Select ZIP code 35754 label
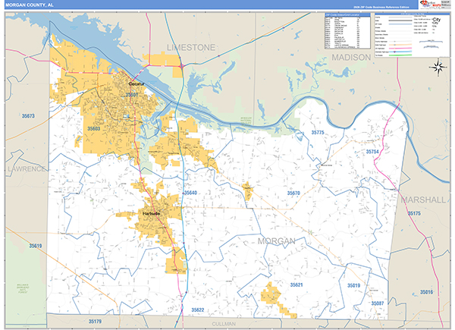 point(372,152)
